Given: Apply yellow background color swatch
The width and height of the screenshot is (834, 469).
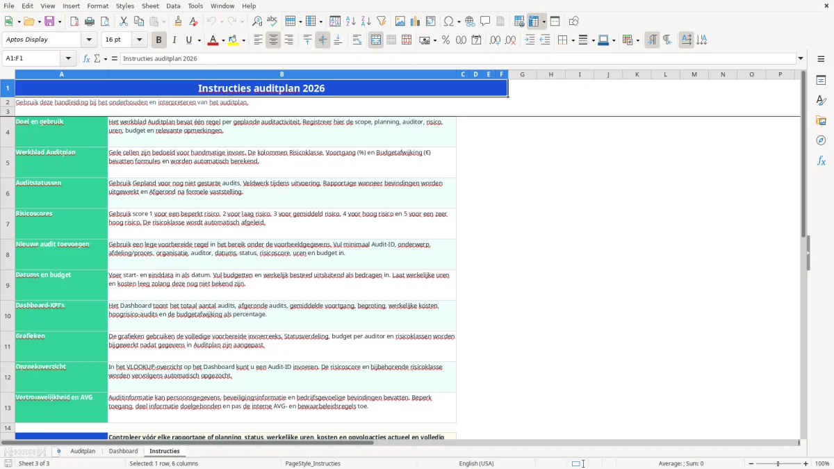Looking at the screenshot, I should tap(234, 40).
